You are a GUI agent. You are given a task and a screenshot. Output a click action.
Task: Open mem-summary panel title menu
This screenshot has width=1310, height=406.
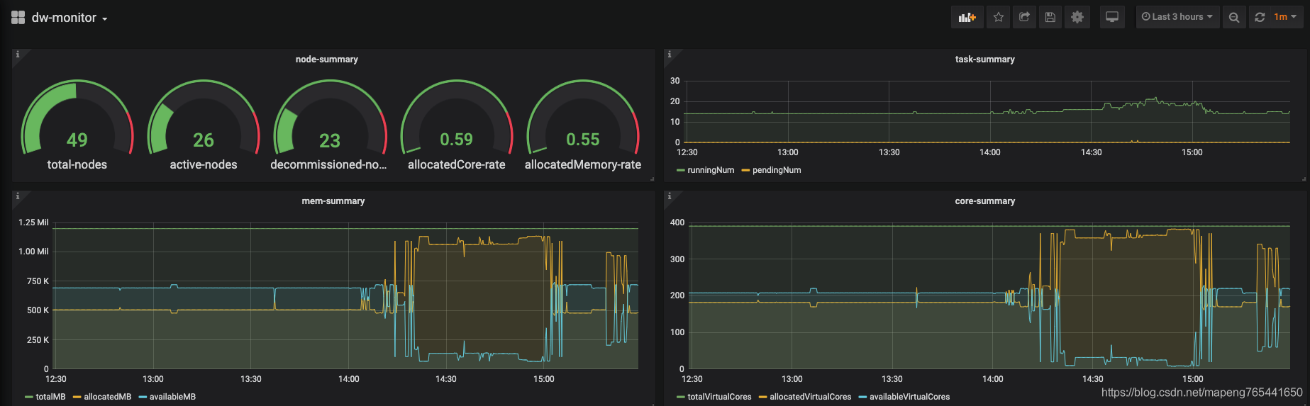[x=333, y=201]
